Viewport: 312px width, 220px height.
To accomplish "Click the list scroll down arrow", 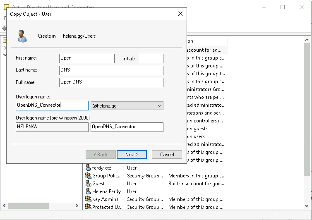I will (307, 206).
